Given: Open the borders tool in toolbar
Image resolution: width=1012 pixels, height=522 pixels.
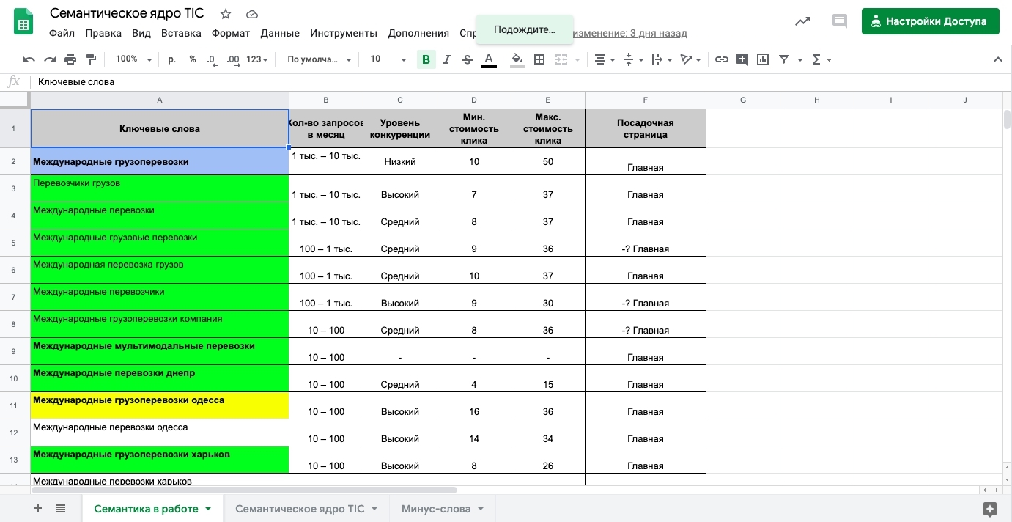Looking at the screenshot, I should pyautogui.click(x=539, y=59).
